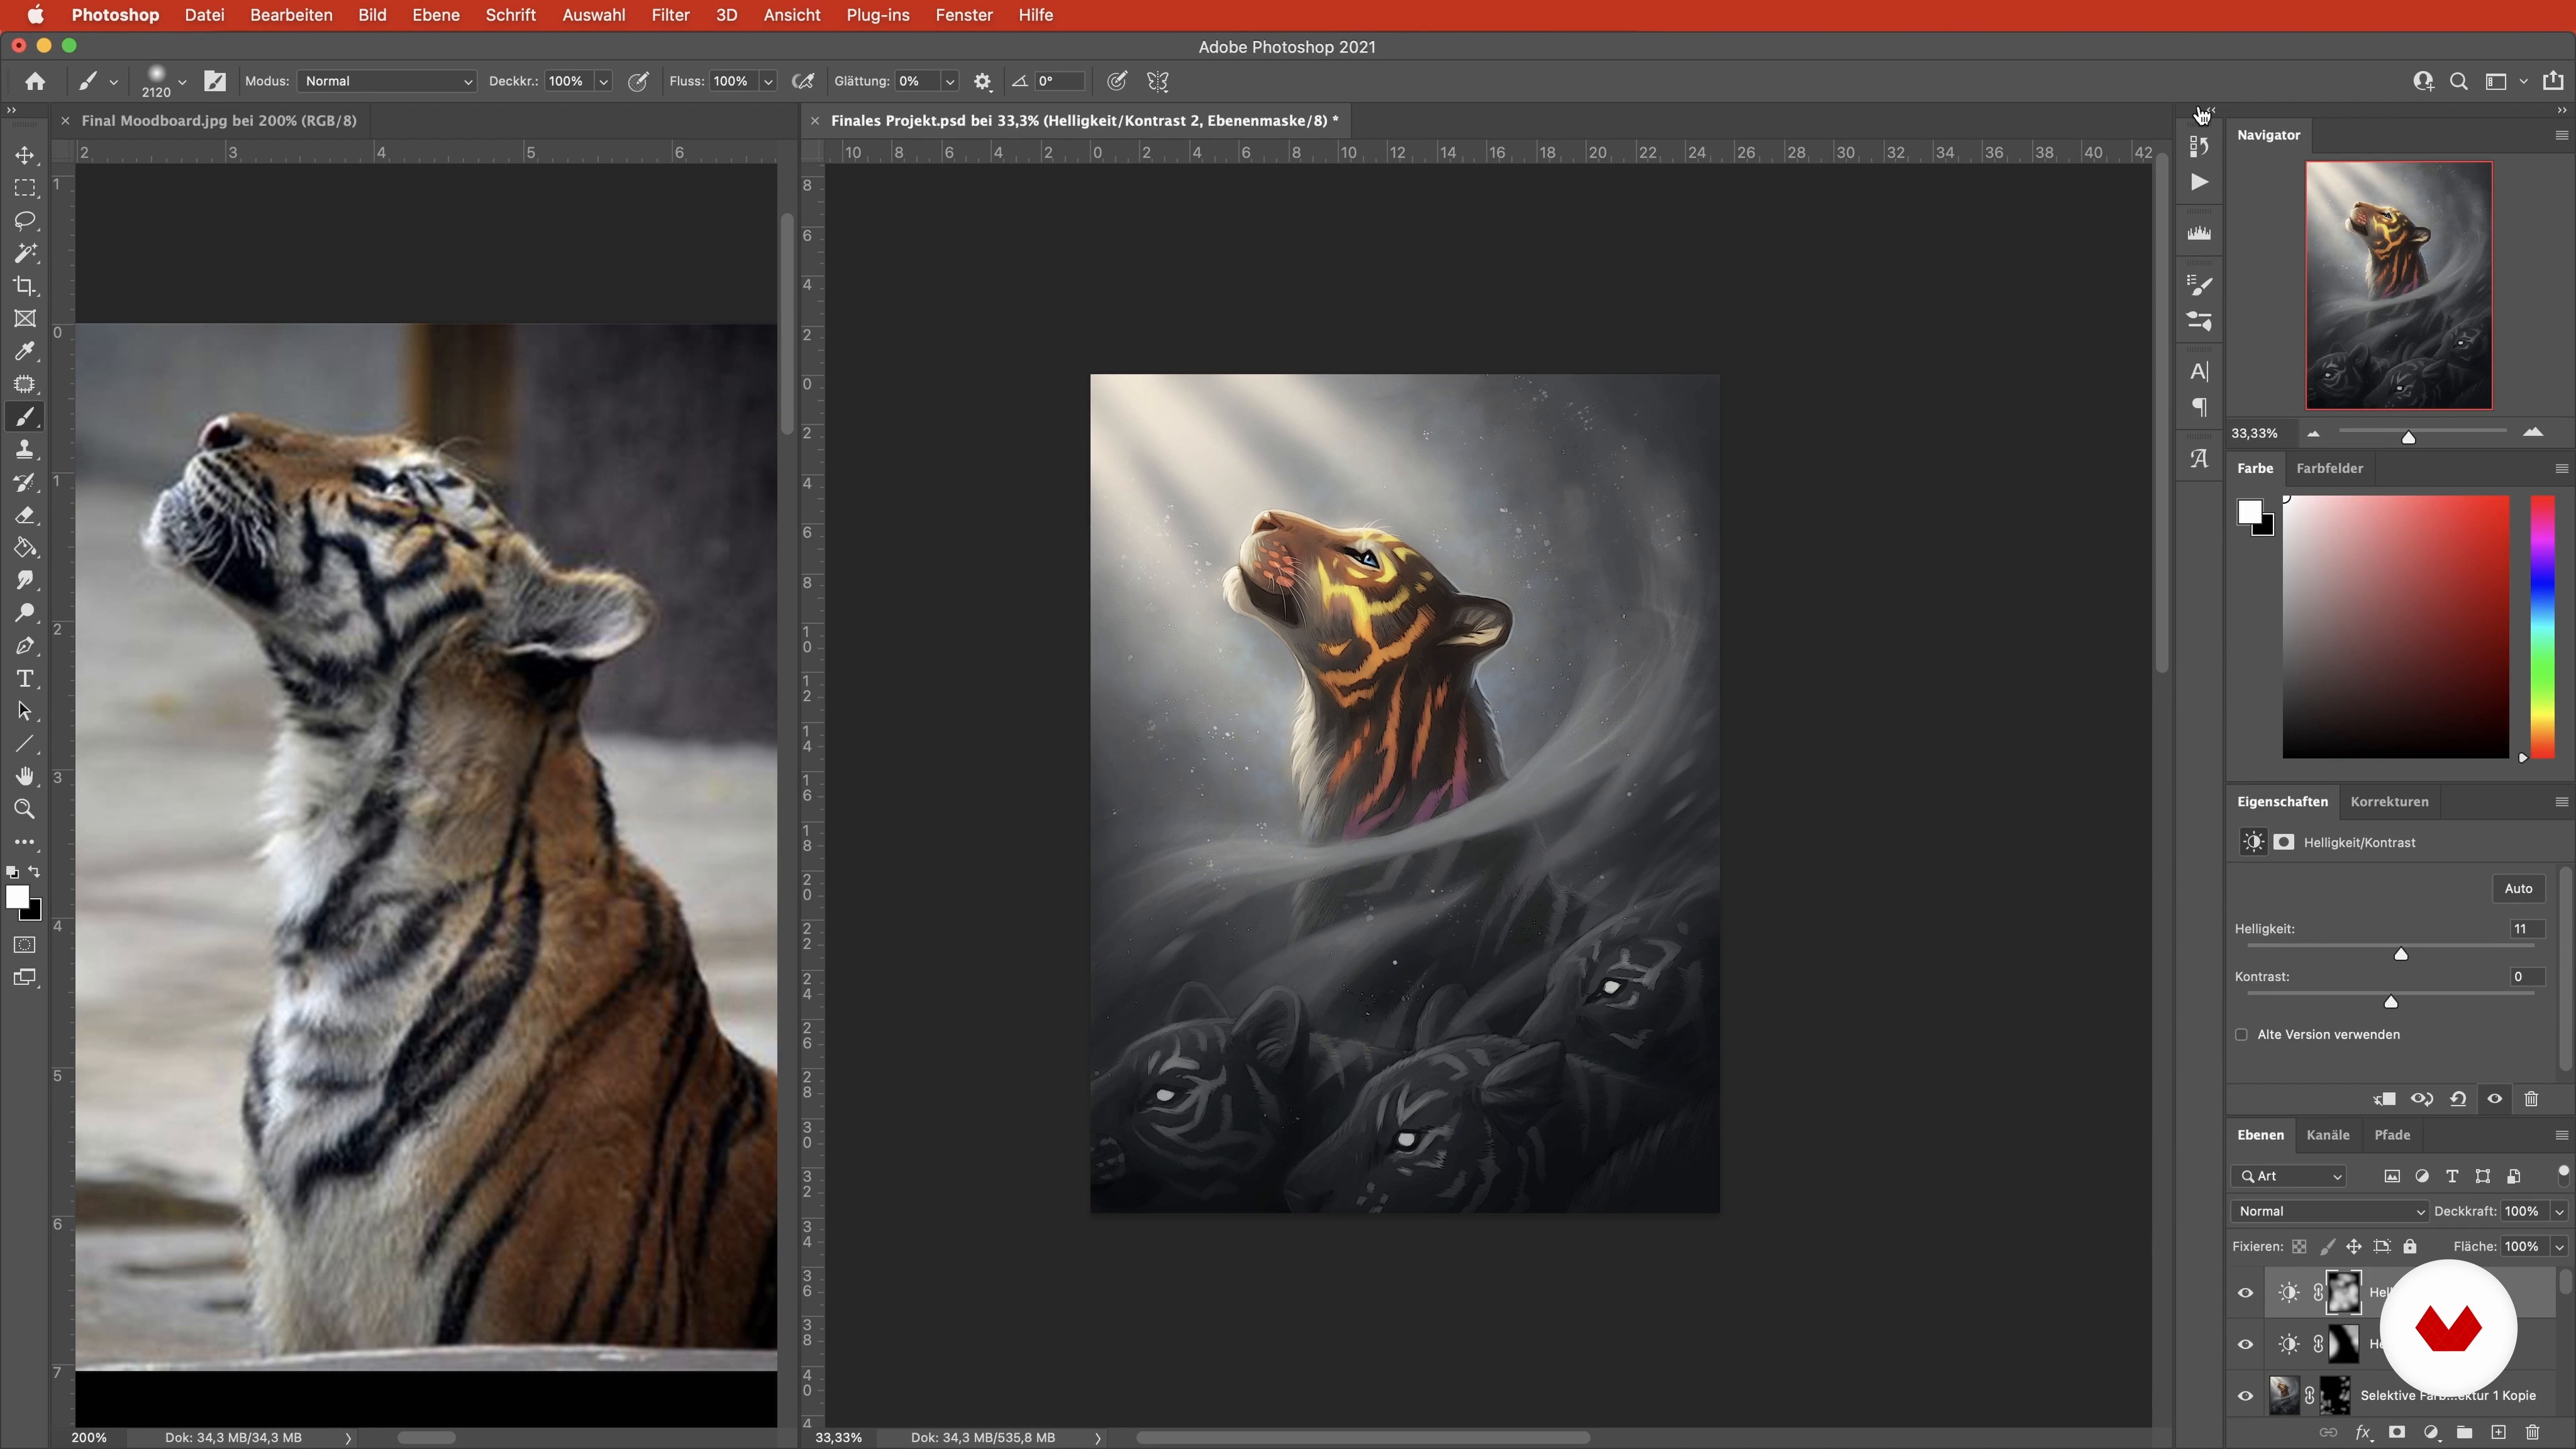
Task: Switch to the Farbfelder tab
Action: tap(2329, 468)
